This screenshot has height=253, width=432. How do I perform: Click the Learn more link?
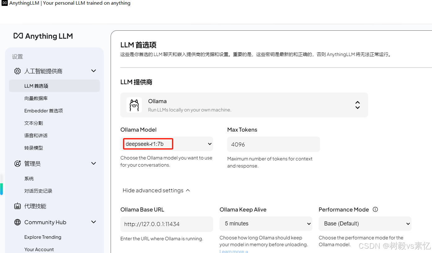click(234, 251)
